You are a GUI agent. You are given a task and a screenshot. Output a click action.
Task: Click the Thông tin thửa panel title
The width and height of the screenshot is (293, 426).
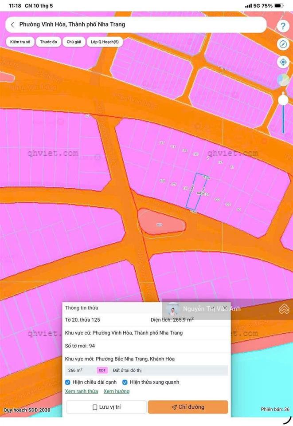click(82, 308)
